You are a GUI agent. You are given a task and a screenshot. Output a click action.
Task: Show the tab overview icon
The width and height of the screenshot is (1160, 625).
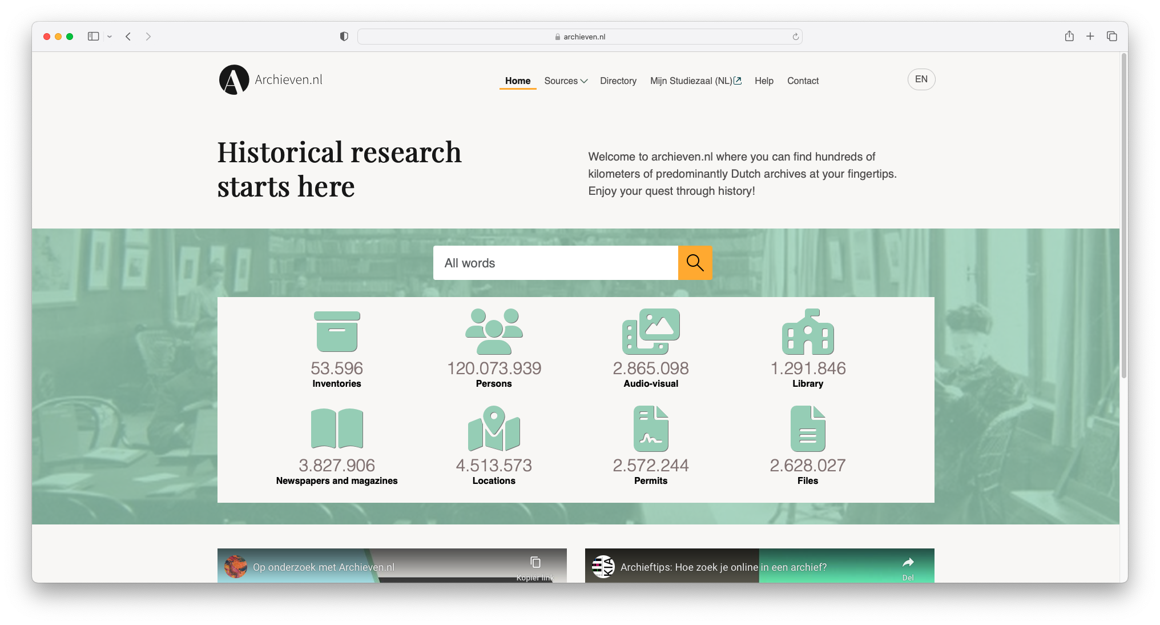tap(1112, 37)
